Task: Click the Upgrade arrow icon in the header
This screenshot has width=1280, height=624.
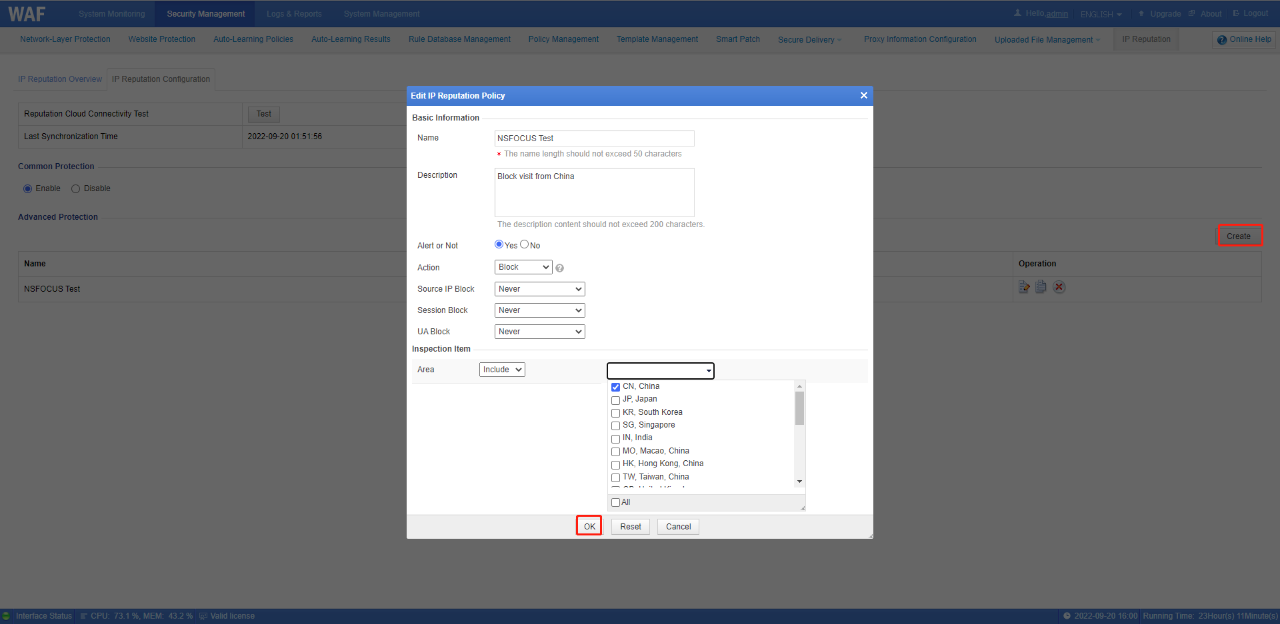Action: click(x=1141, y=13)
